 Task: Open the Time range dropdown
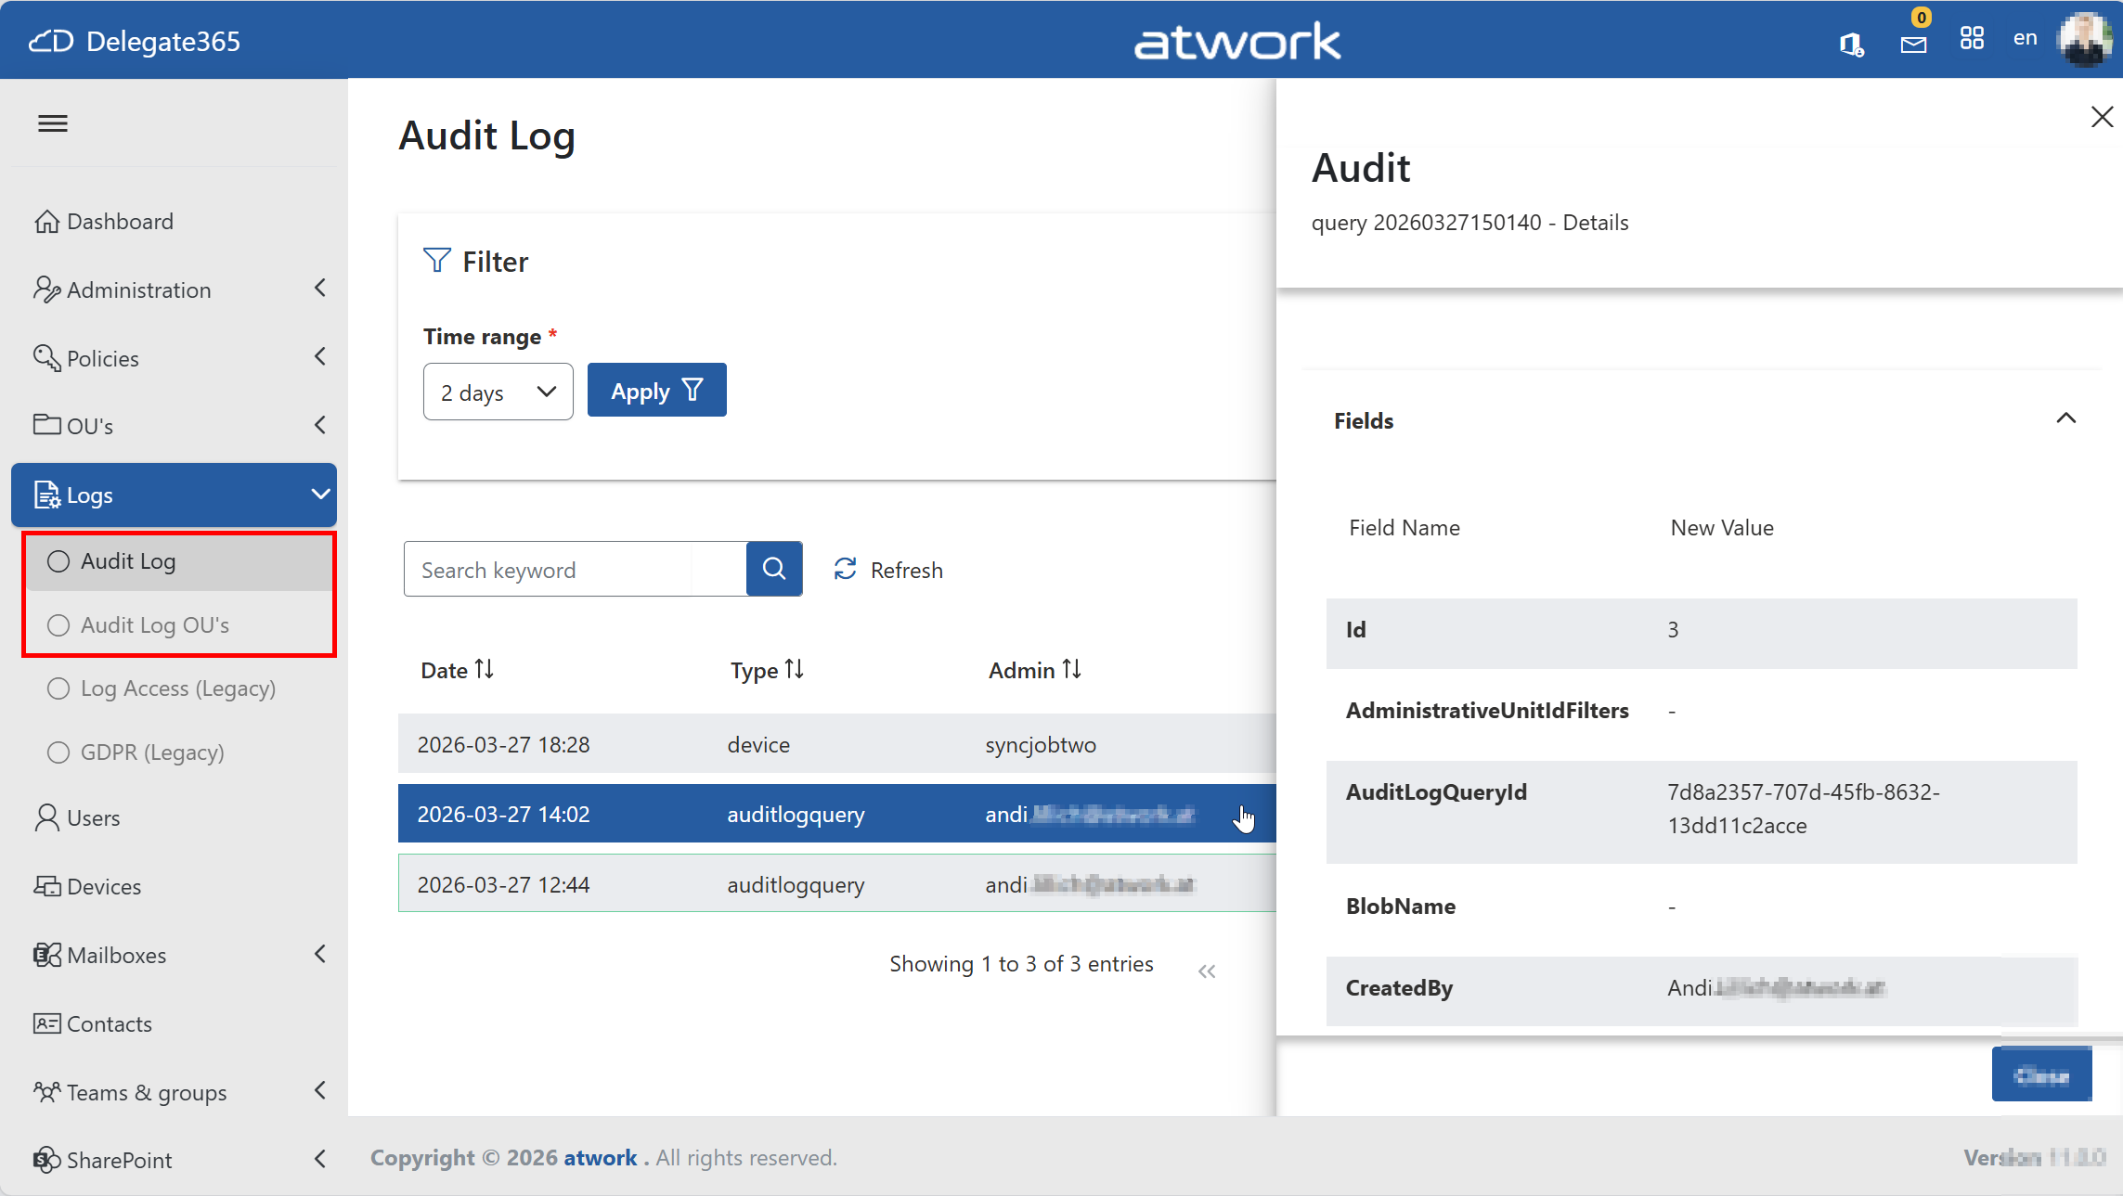[498, 392]
